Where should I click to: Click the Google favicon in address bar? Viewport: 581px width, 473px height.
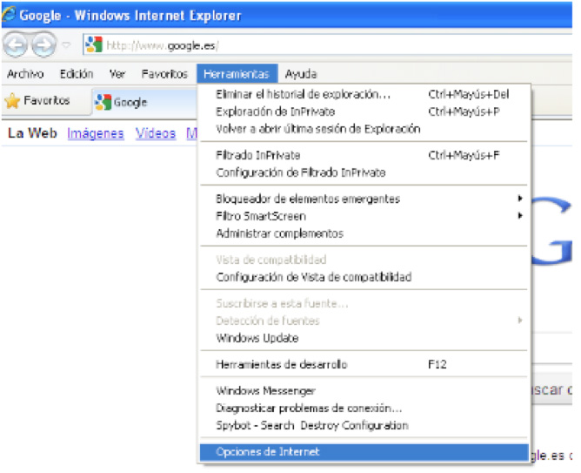click(x=94, y=45)
